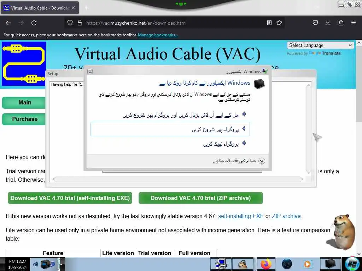Reload the page with the refresh icon
Viewport: 362px width, 271px height.
pyautogui.click(x=34, y=23)
